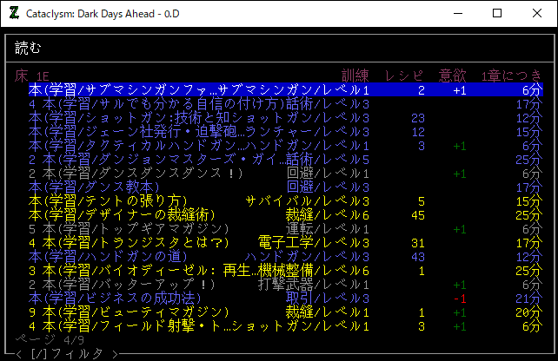558x361 pixels.
Task: Click the 訓練 column header
Action: click(355, 75)
